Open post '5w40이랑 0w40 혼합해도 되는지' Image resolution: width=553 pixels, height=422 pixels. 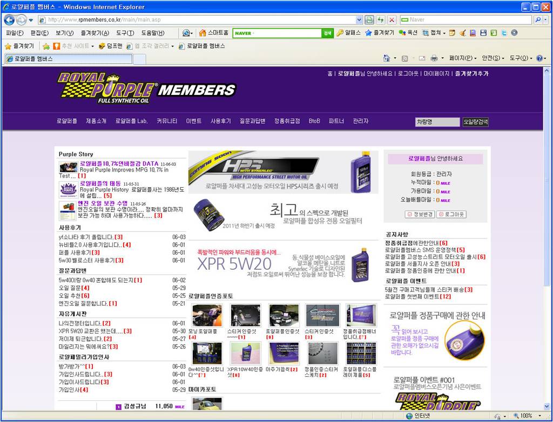tap(96, 280)
